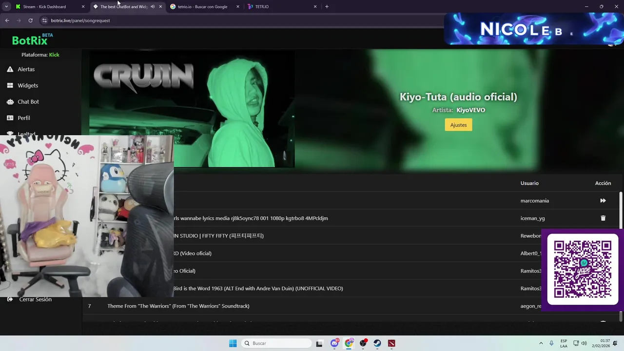Close the BotRix ChatBot tab
The image size is (624, 351).
(x=160, y=7)
